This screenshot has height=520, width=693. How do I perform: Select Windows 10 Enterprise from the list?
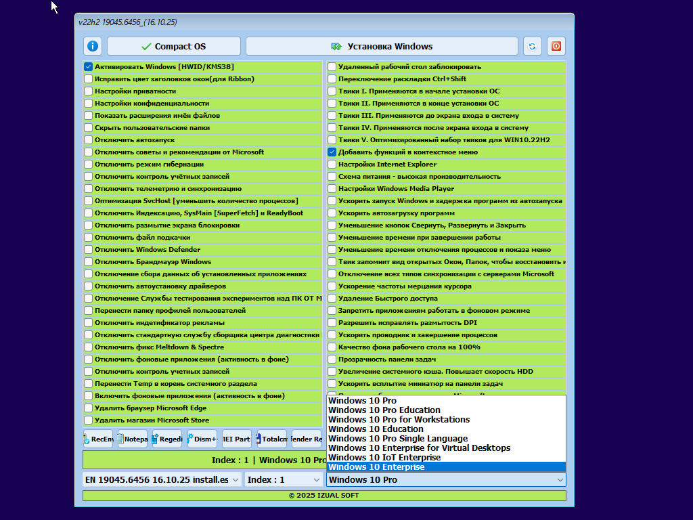(376, 467)
